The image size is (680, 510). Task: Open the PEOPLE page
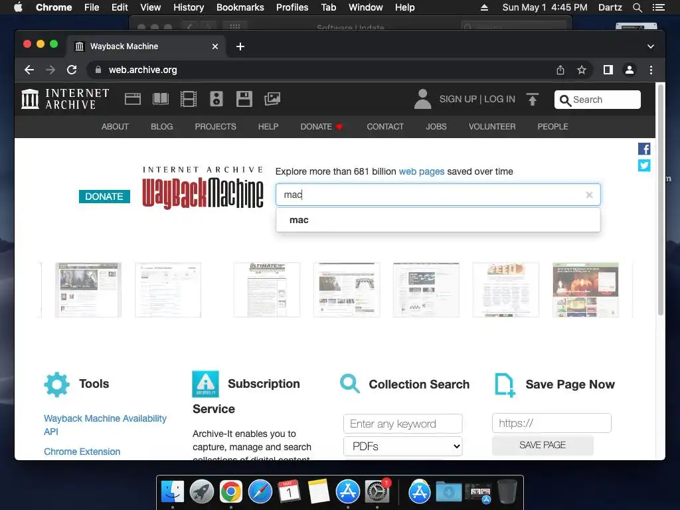[553, 127]
